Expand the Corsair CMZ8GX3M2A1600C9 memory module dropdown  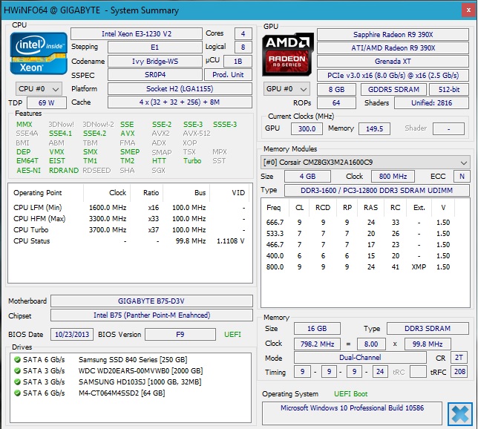pyautogui.click(x=365, y=163)
